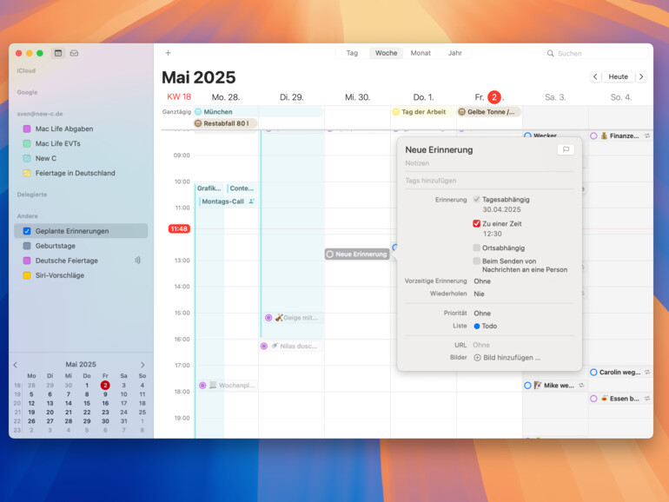Toggle Feiertage in Deutschland calendar checkbox
This screenshot has width=669, height=502.
[27, 173]
